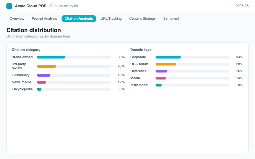
Task: Open the Content Strategy tab
Action: 142,18
